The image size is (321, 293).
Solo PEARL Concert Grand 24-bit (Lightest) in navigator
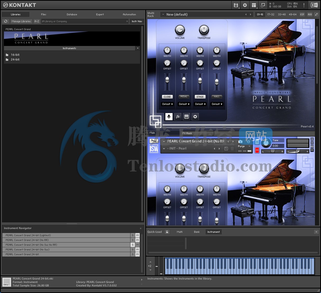pos(133,235)
